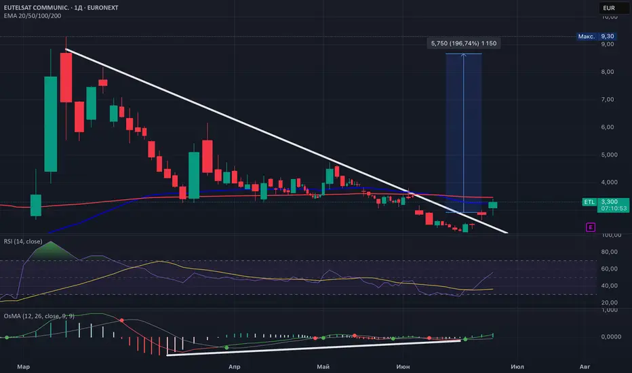The width and height of the screenshot is (632, 373).
Task: Select the RSI (14, close) indicator label
Action: click(x=23, y=241)
